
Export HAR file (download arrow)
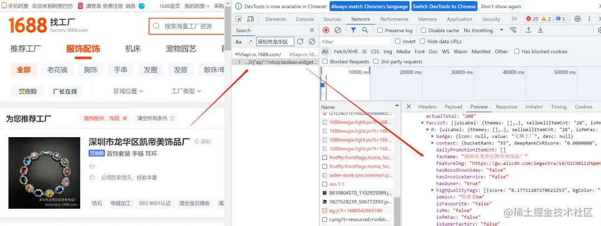[540, 30]
